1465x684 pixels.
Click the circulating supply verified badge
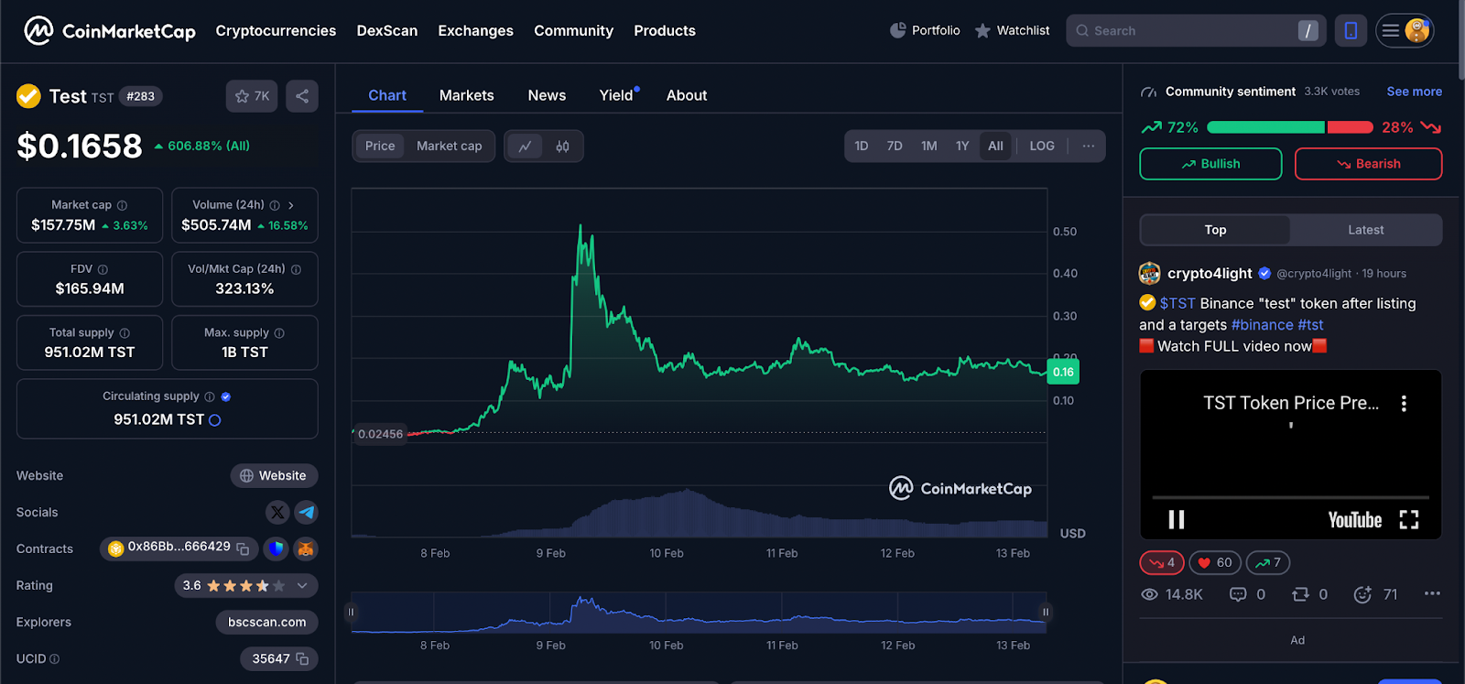[x=226, y=396]
